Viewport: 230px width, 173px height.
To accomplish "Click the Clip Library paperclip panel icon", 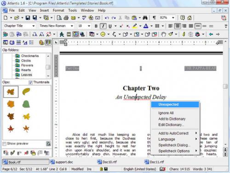I will coord(48,42).
